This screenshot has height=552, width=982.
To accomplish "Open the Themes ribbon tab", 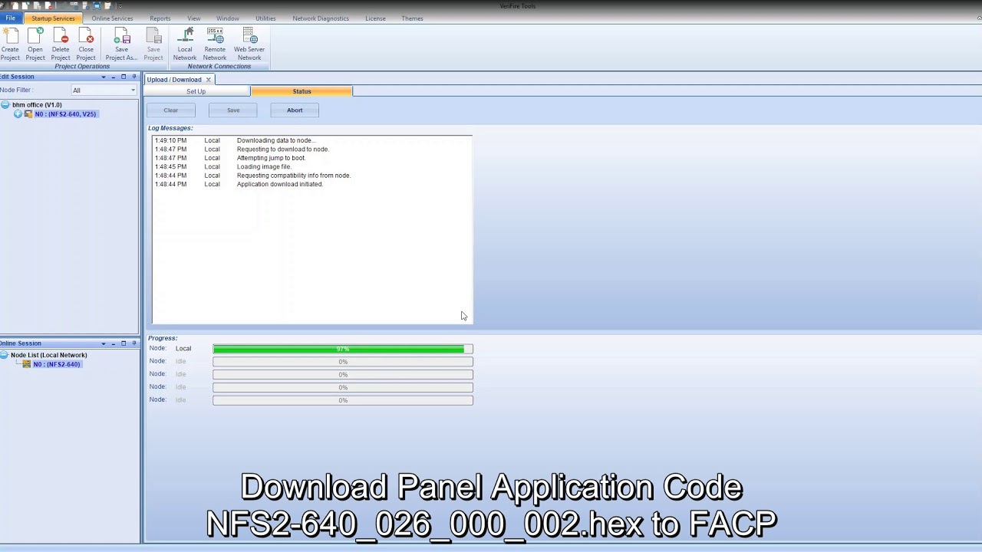I will point(412,18).
